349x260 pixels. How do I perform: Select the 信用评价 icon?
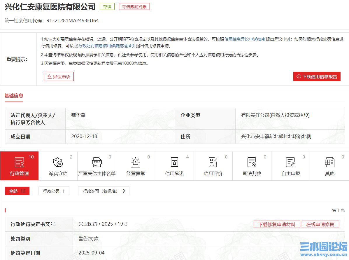click(x=213, y=162)
